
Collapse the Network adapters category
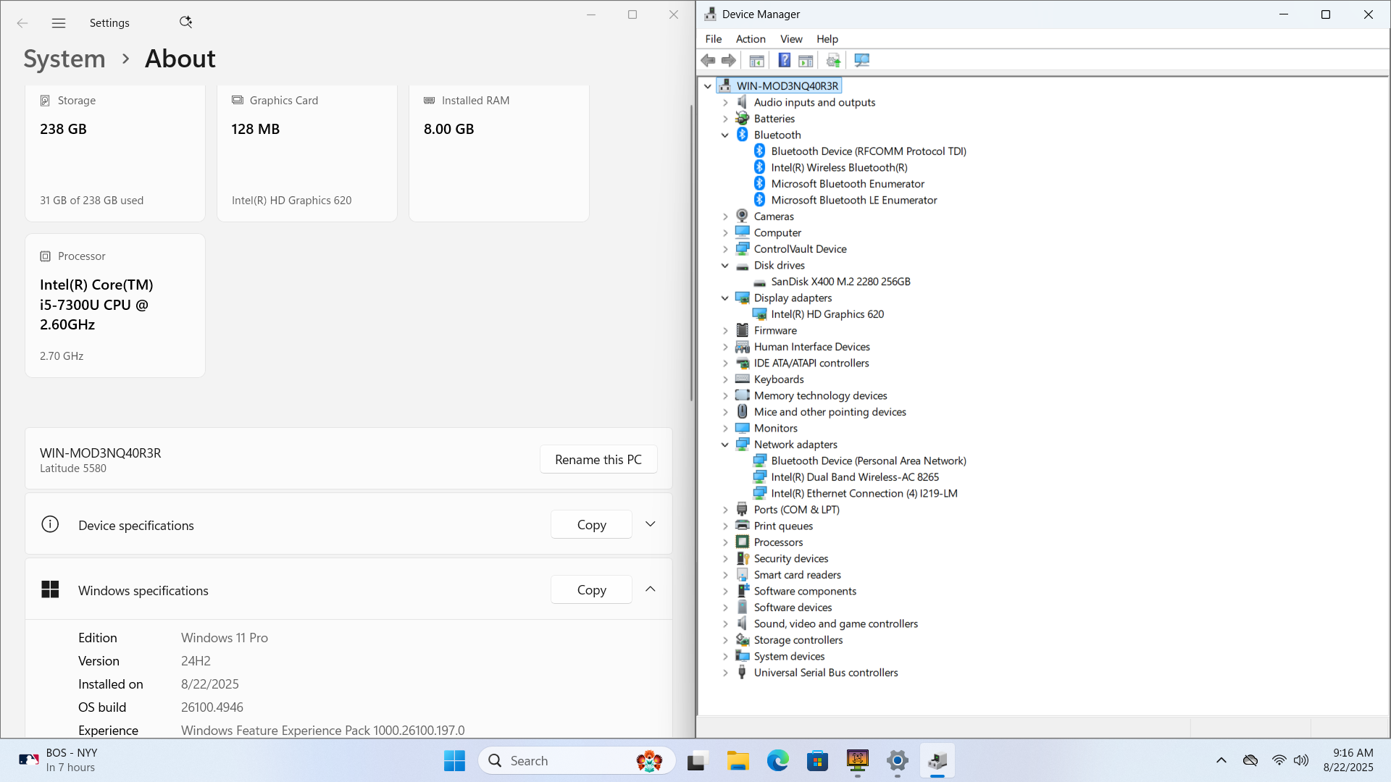(724, 445)
